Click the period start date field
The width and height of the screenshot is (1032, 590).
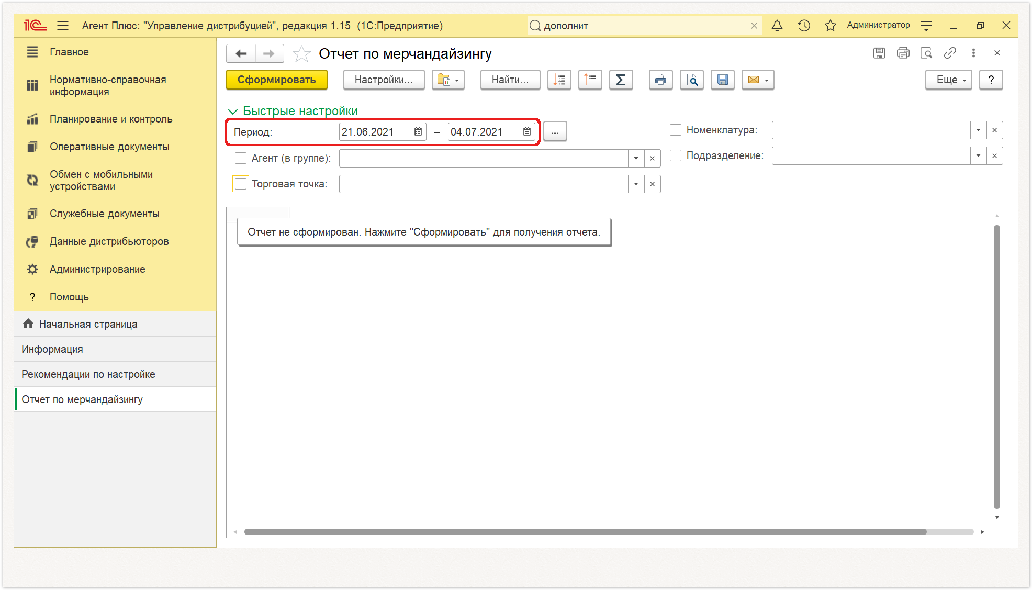tap(375, 131)
